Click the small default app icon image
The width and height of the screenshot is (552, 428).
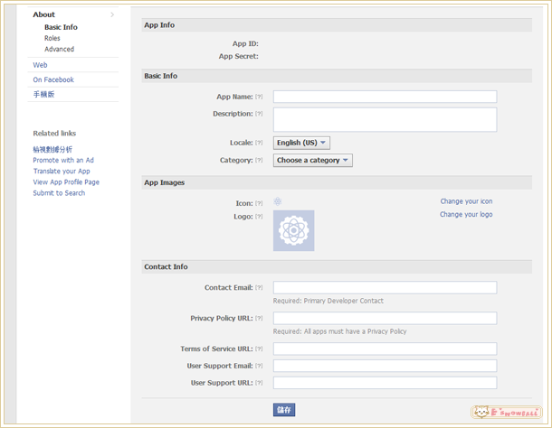point(278,201)
